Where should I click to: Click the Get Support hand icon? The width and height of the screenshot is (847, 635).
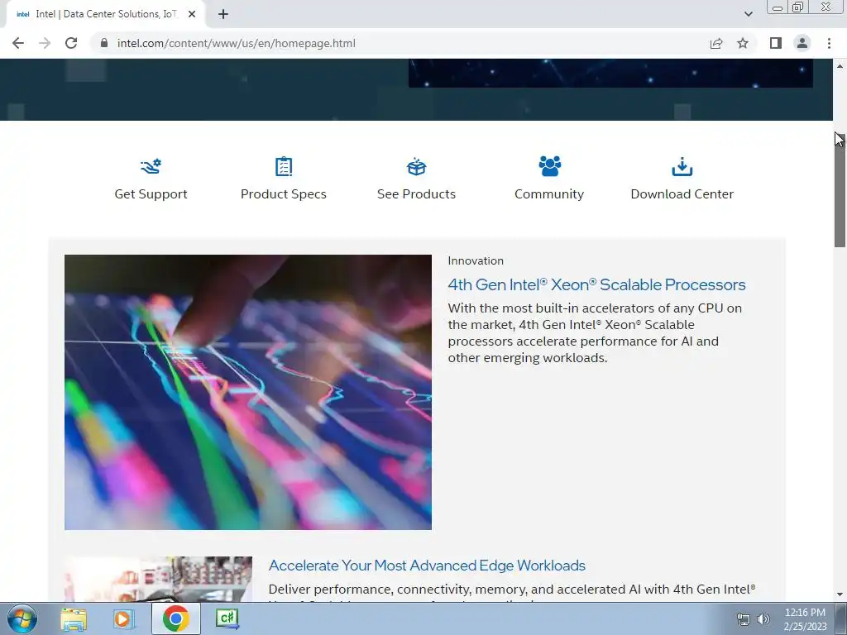151,166
